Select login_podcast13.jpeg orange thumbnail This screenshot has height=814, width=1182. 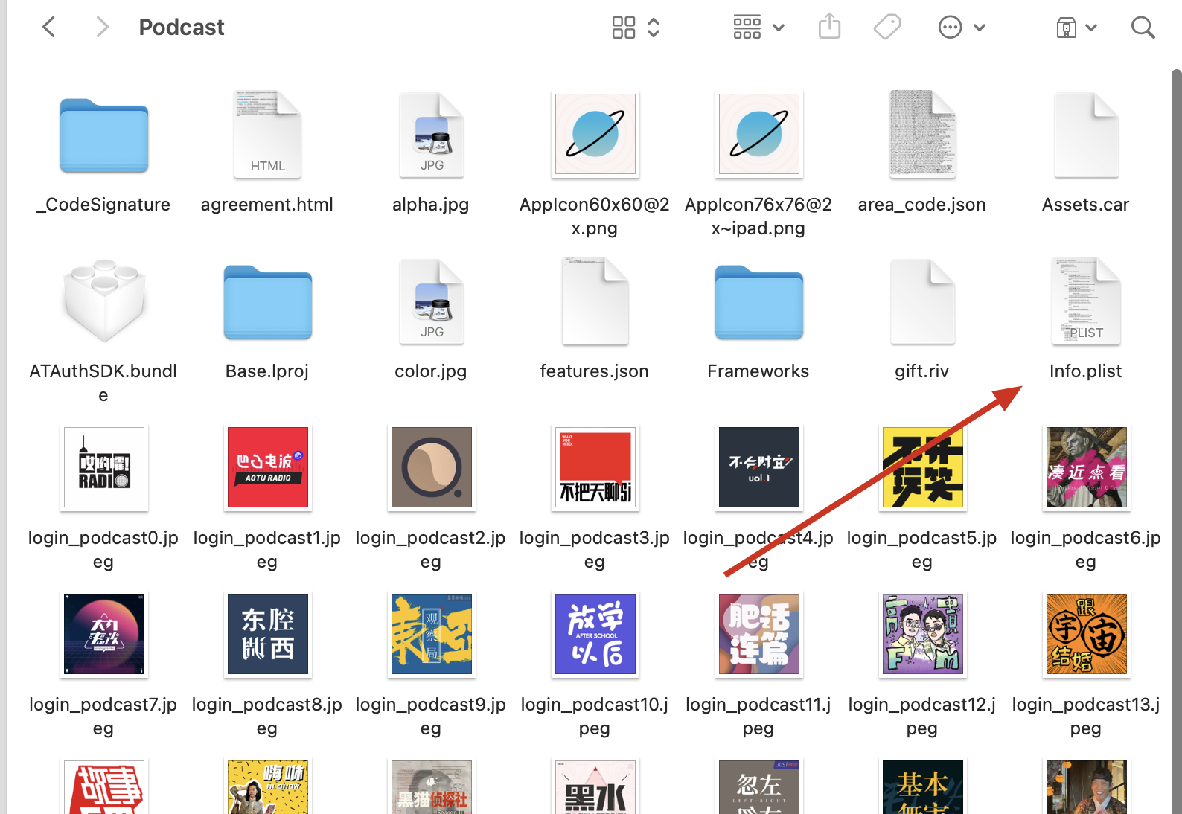coord(1086,634)
